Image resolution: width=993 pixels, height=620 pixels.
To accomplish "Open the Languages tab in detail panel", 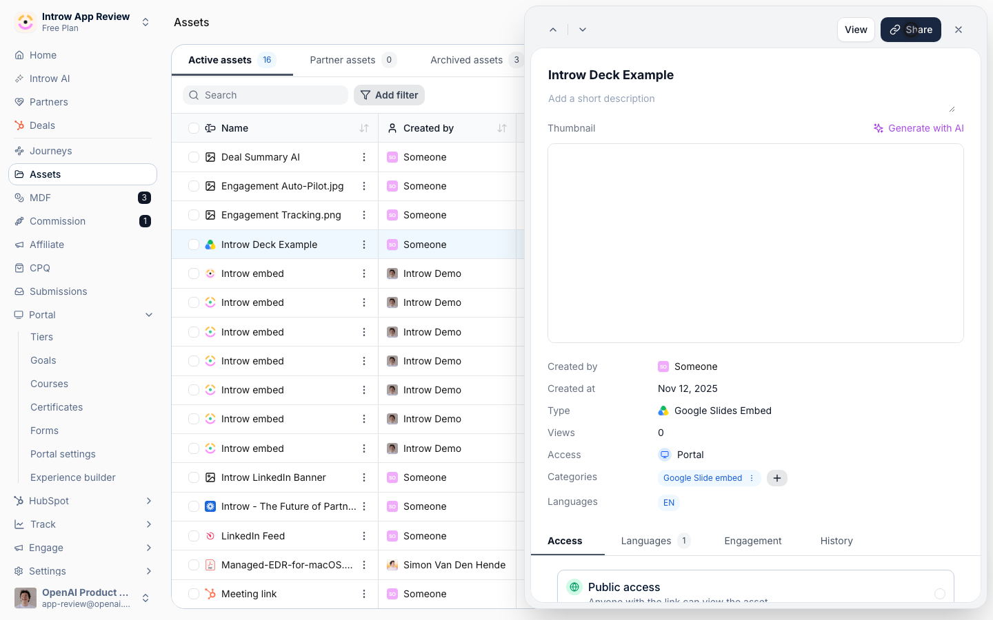I will pos(656,541).
